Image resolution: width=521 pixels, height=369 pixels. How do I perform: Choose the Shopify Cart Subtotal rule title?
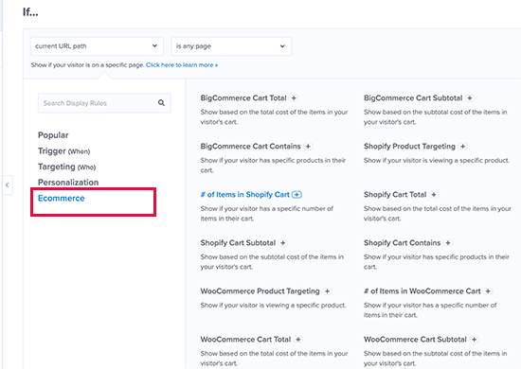click(x=238, y=243)
